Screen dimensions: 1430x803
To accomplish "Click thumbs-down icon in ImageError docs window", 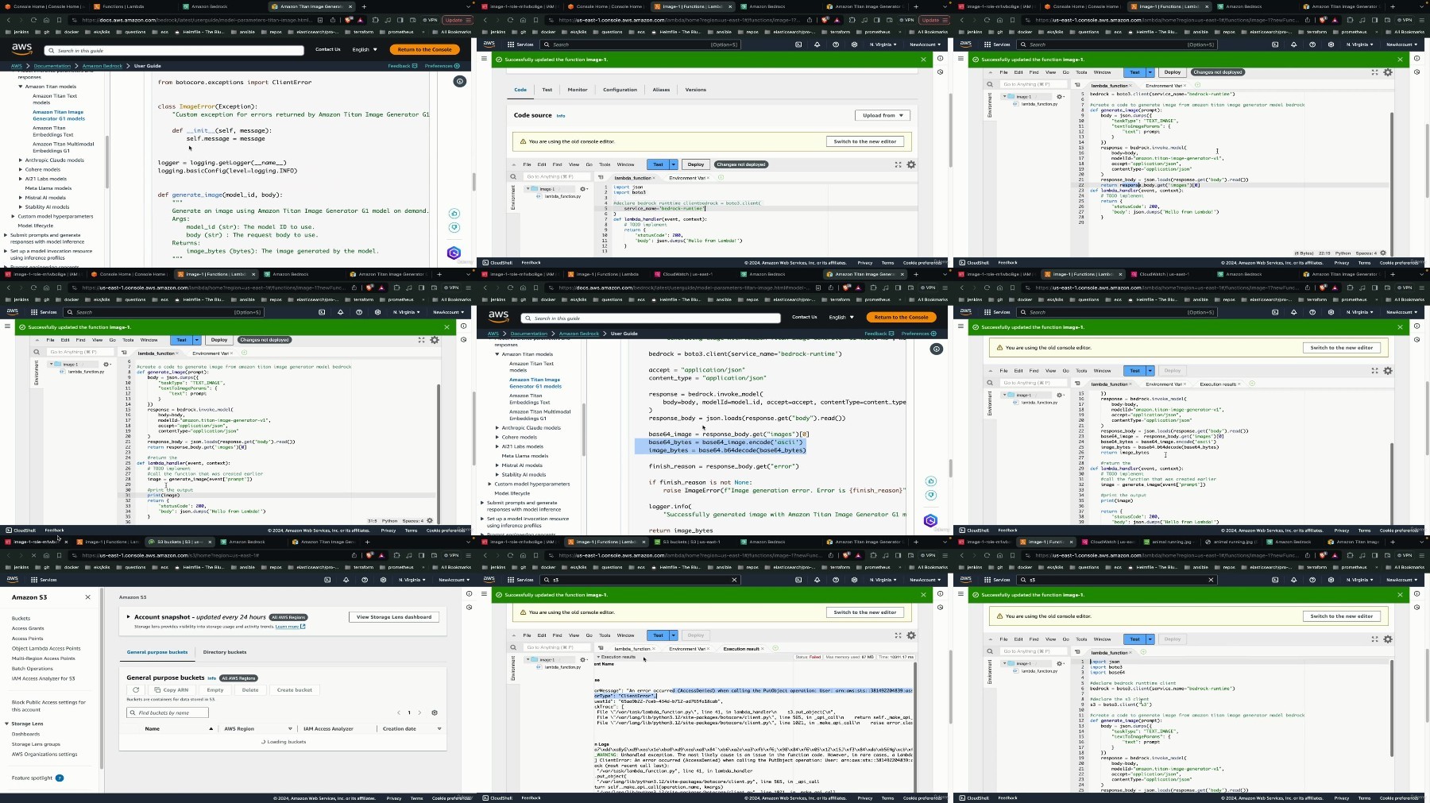I will [x=454, y=227].
